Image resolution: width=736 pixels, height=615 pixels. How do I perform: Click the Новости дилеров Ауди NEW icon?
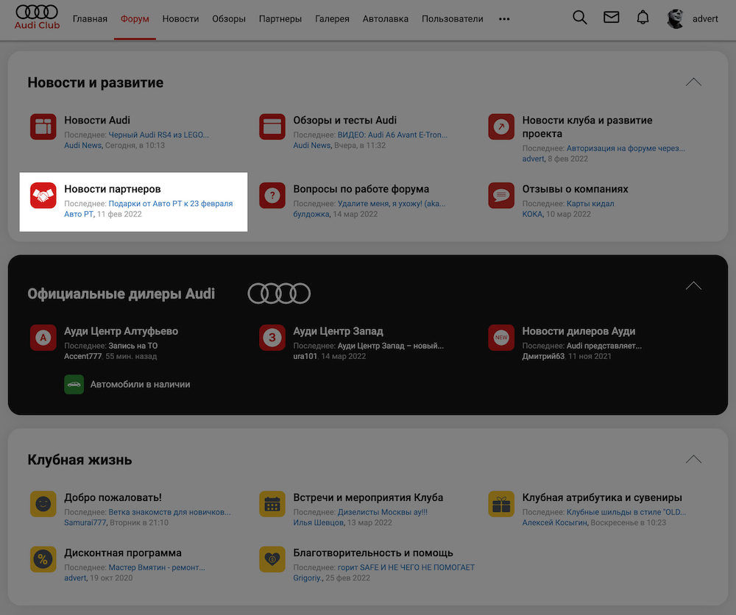click(x=501, y=337)
